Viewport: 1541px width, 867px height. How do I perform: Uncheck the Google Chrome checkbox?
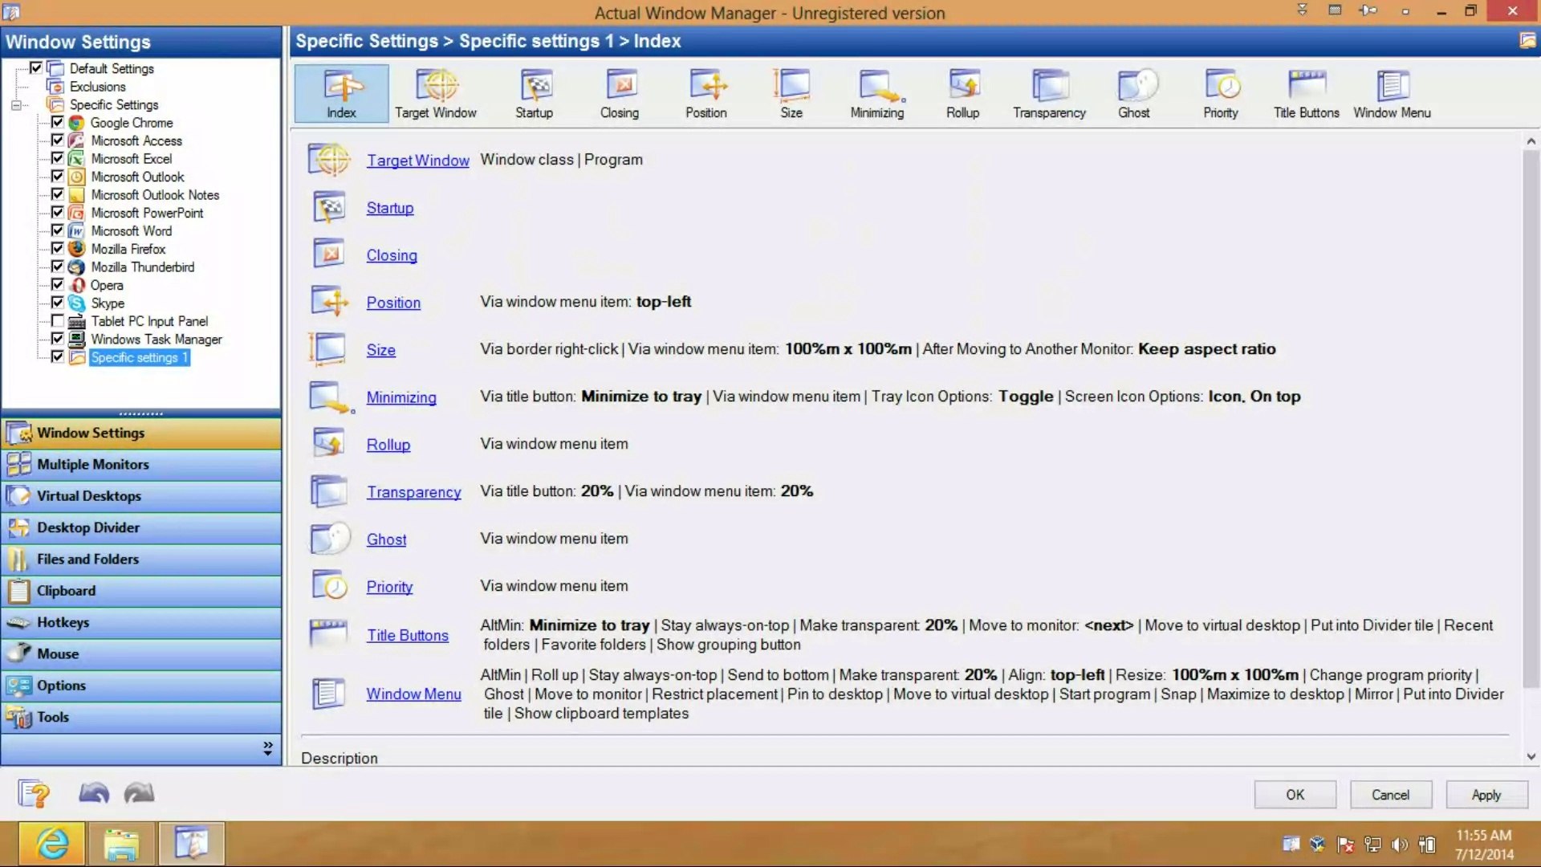(57, 122)
